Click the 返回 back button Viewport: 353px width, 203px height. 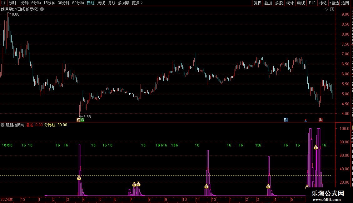345,3
